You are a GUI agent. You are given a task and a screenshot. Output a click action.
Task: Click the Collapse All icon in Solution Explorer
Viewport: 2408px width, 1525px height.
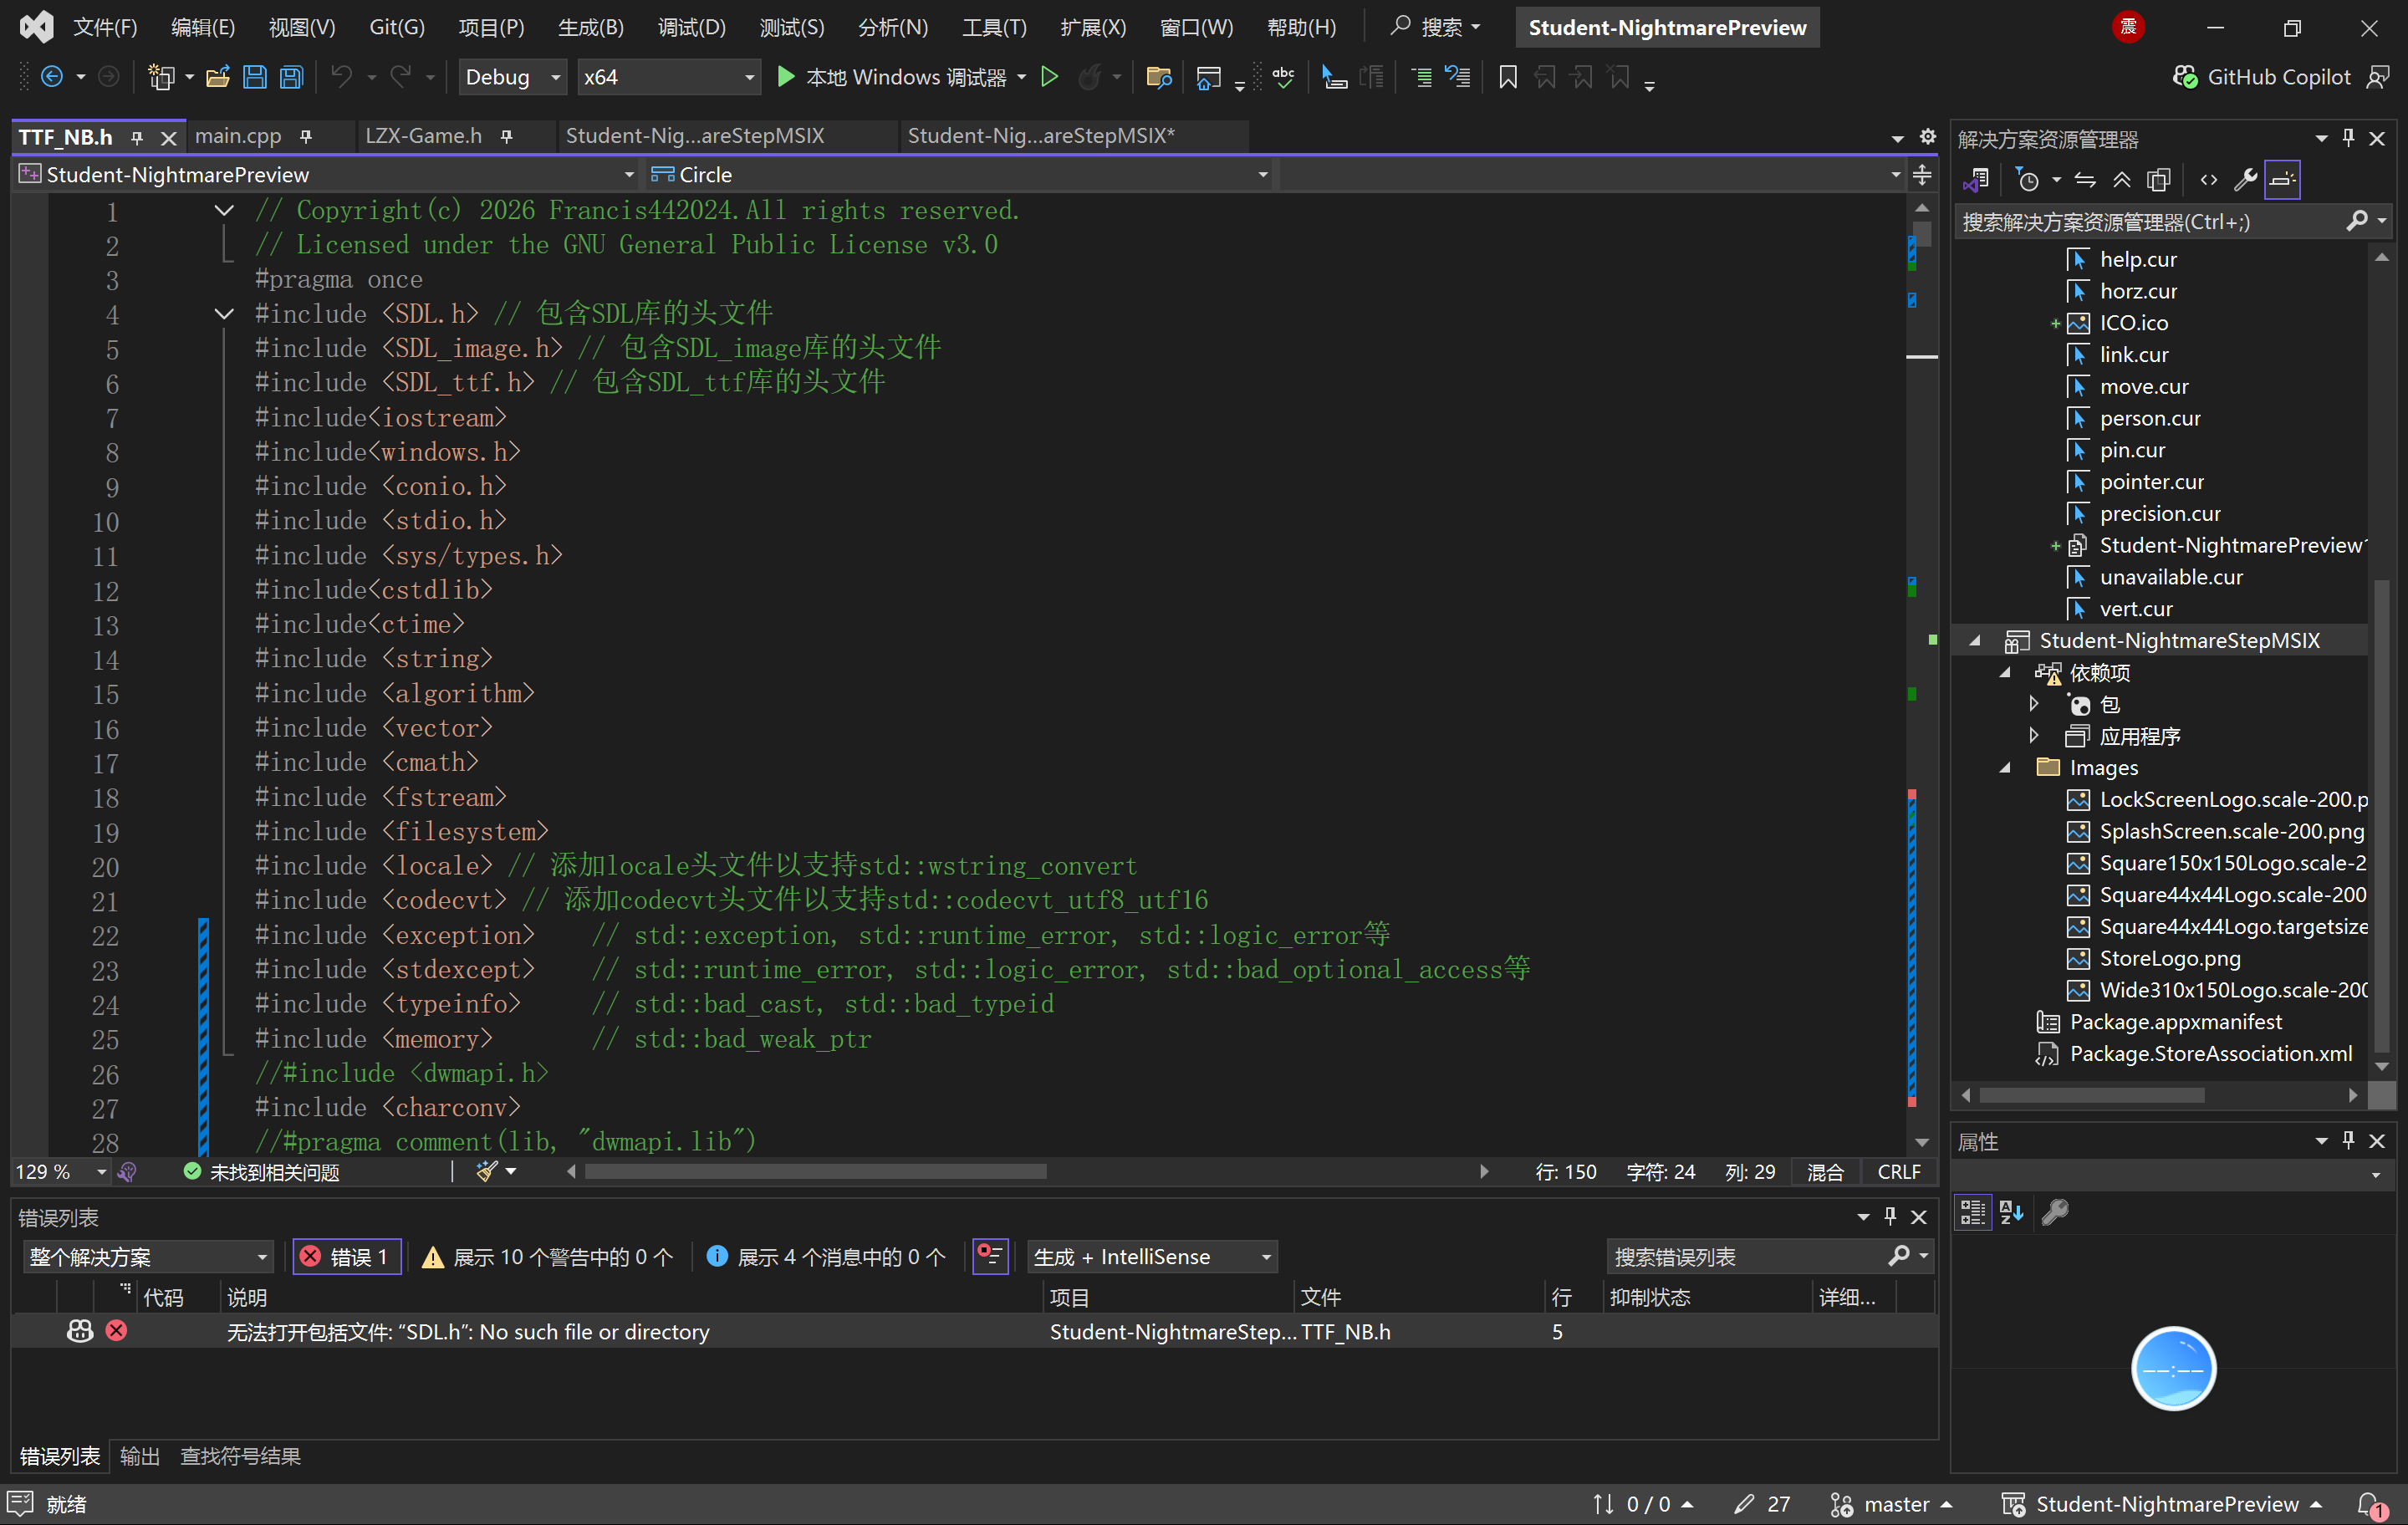click(x=2121, y=180)
